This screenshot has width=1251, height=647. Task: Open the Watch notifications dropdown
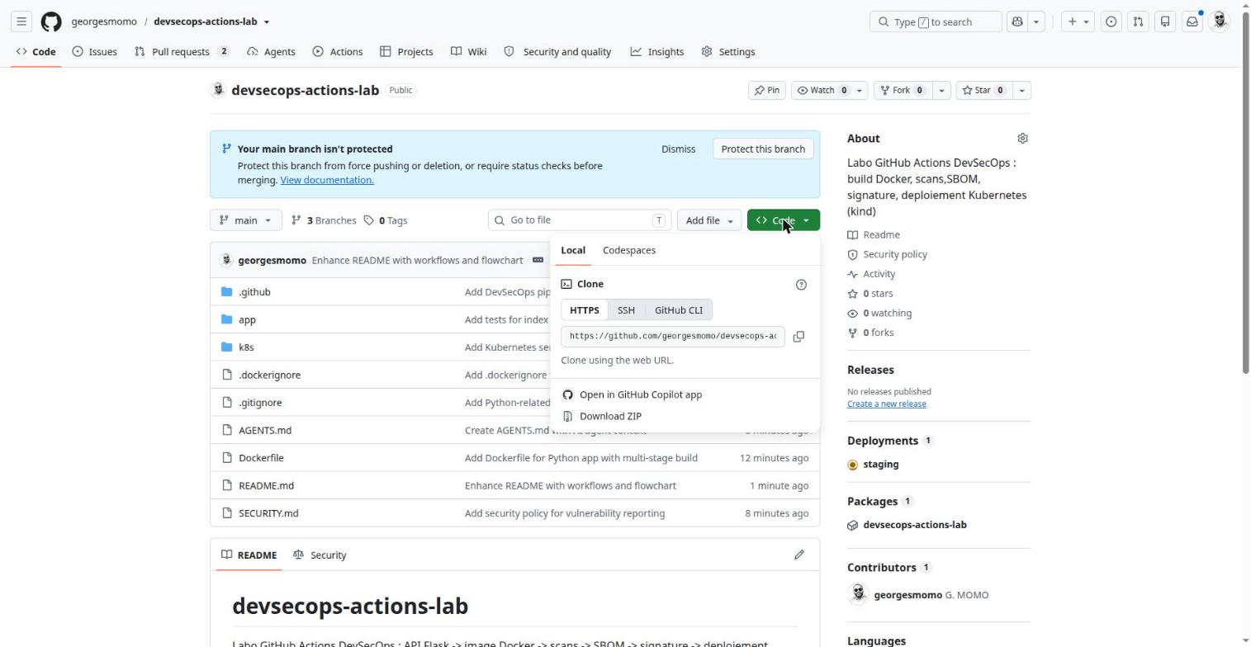tap(829, 90)
